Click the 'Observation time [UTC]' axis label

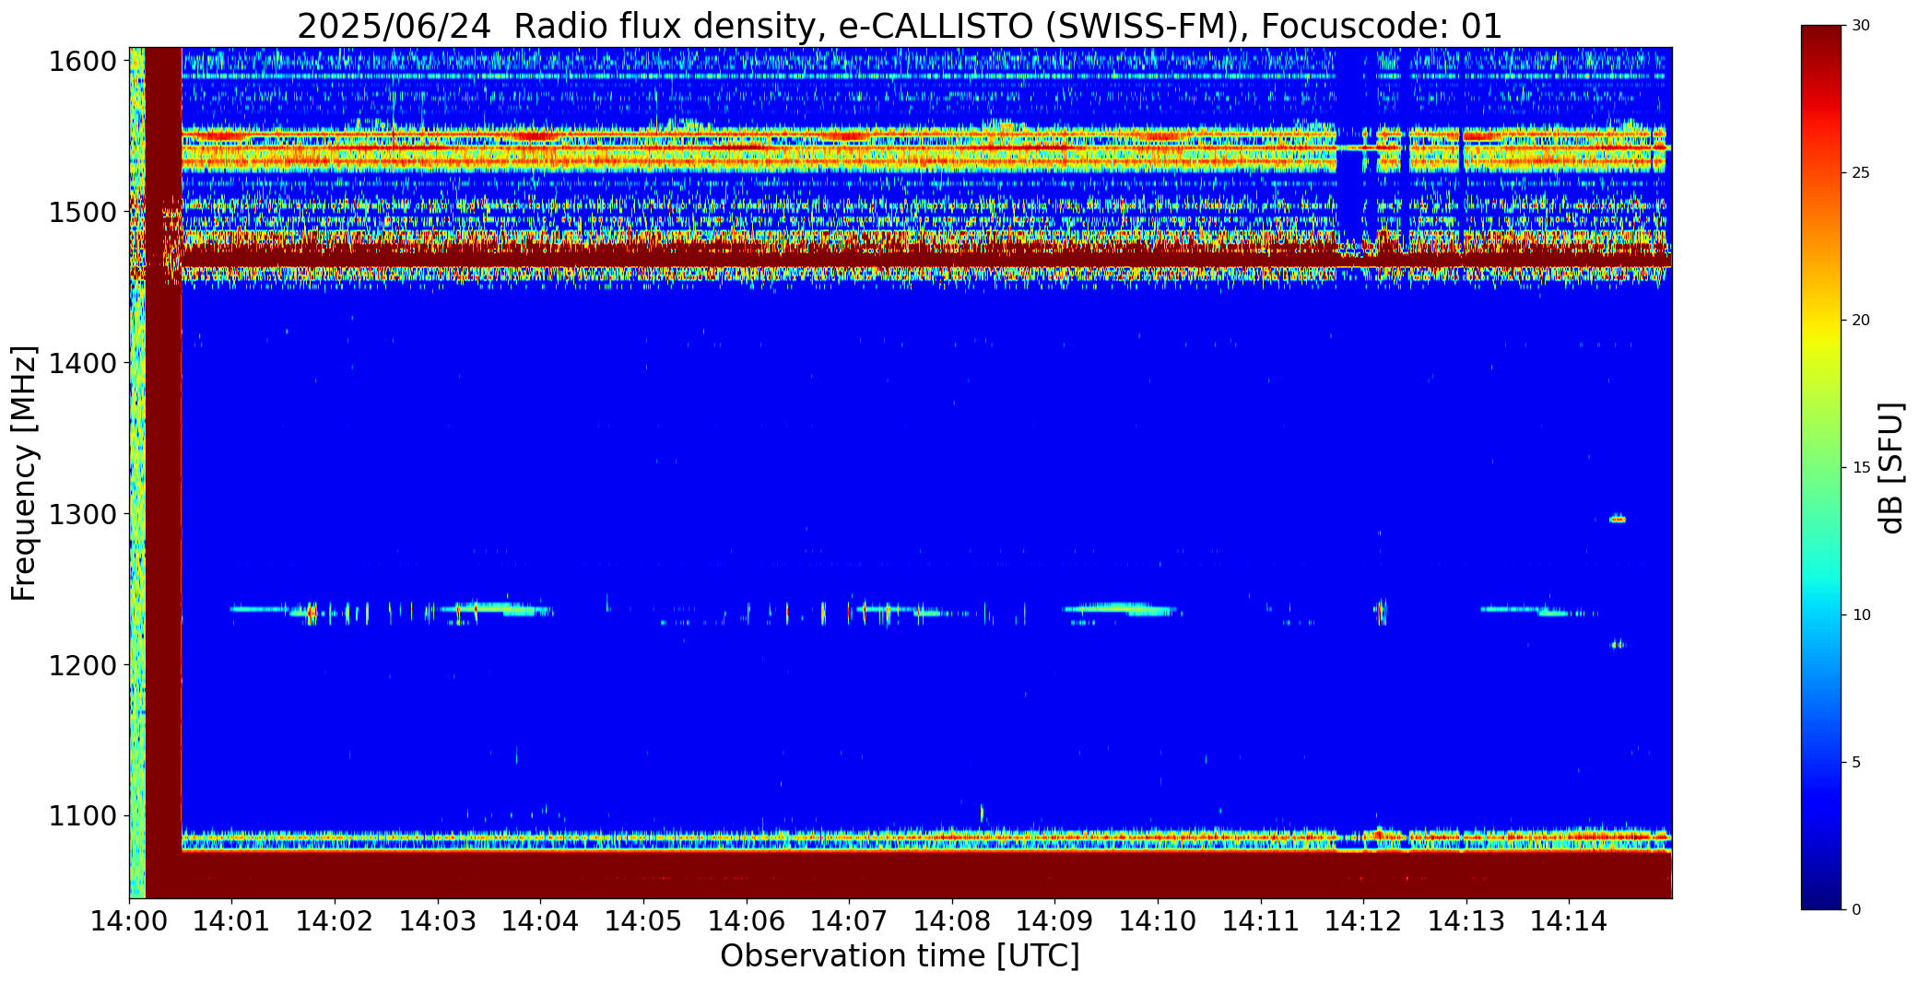pyautogui.click(x=900, y=956)
